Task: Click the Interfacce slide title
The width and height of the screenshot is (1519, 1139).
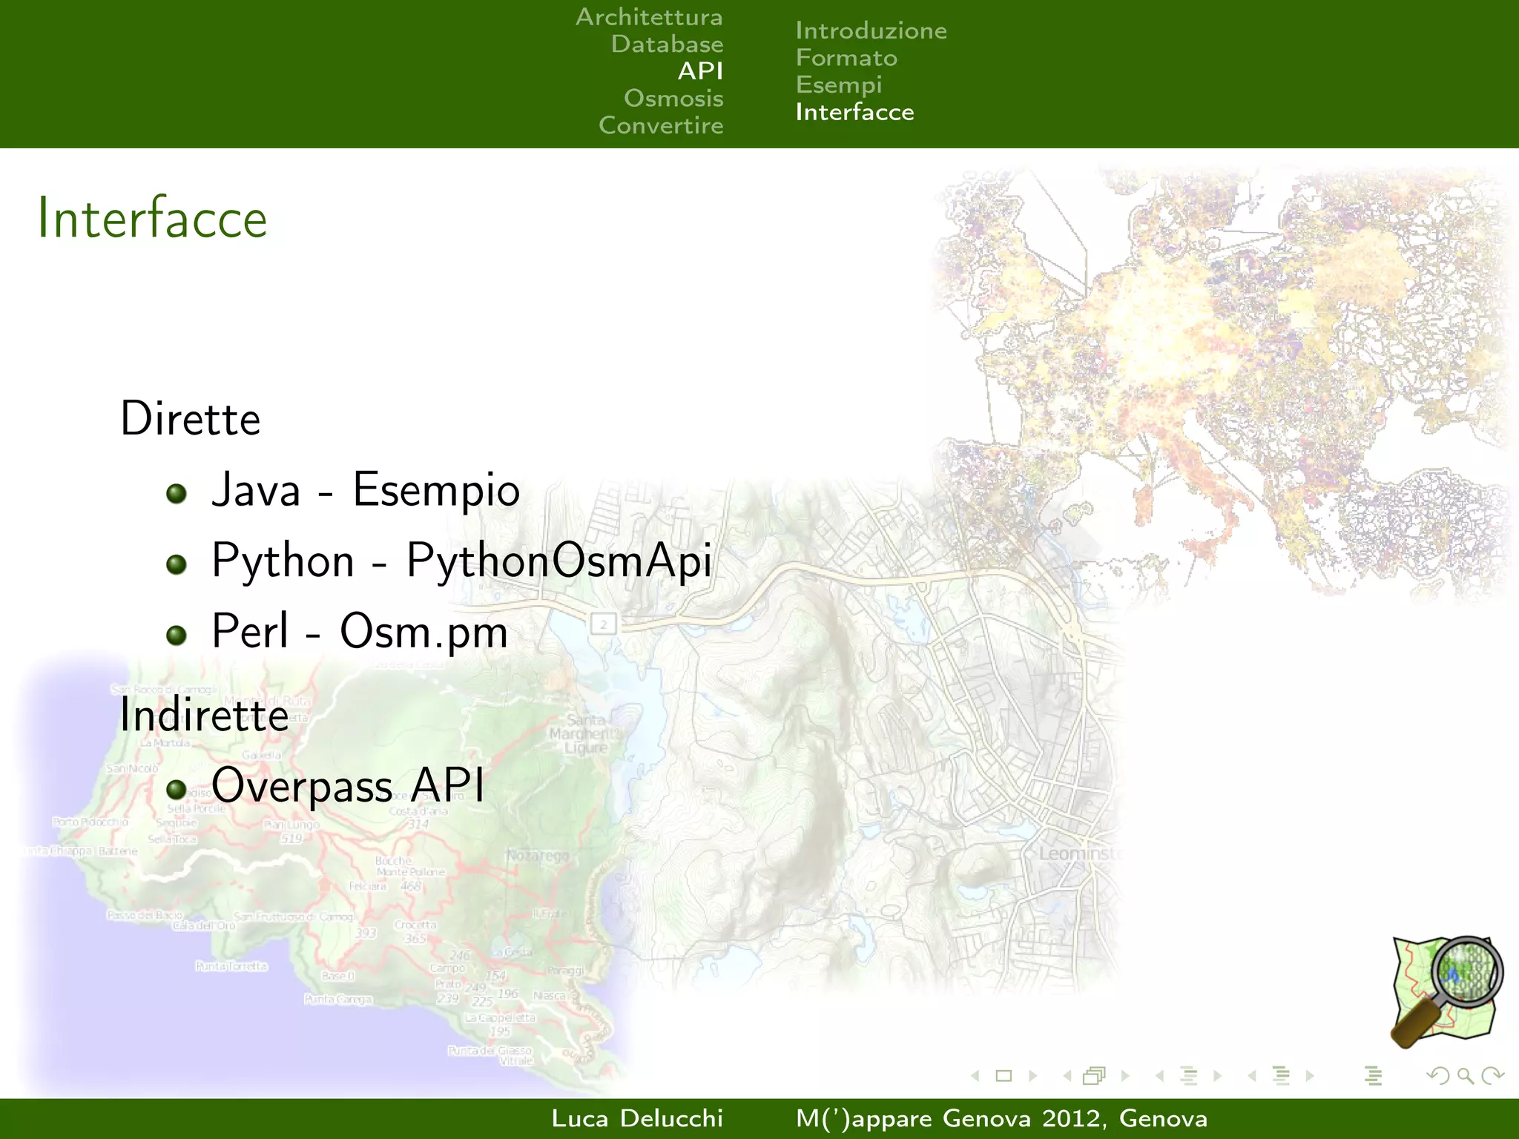Action: pyautogui.click(x=152, y=218)
